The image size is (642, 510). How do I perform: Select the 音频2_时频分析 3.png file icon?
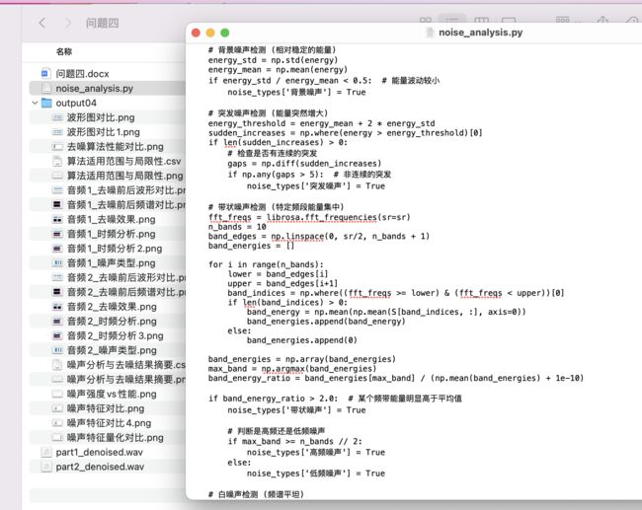point(57,335)
